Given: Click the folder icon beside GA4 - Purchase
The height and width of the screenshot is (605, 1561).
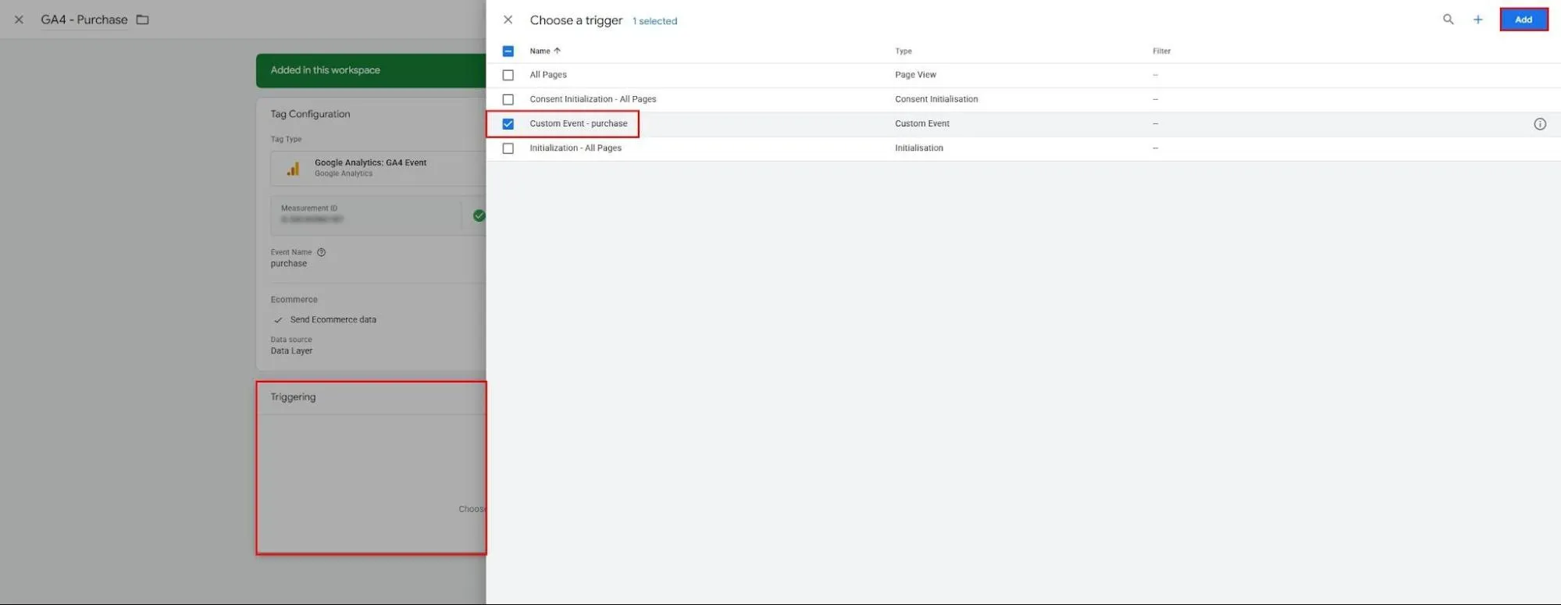Looking at the screenshot, I should pos(142,20).
